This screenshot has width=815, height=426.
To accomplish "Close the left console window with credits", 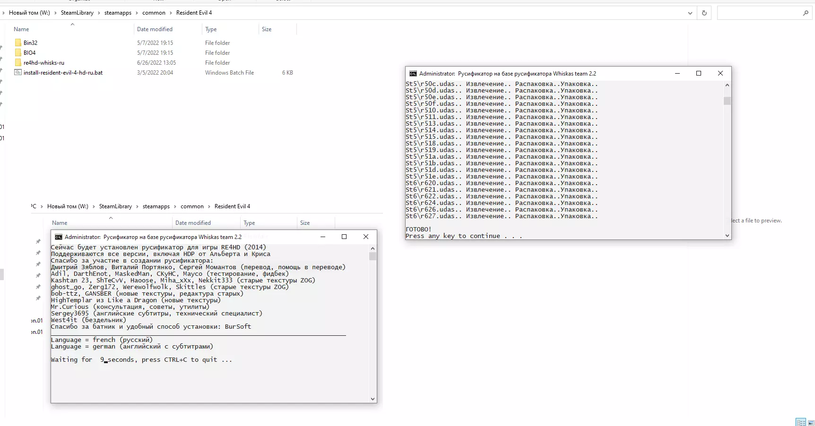I will [366, 237].
